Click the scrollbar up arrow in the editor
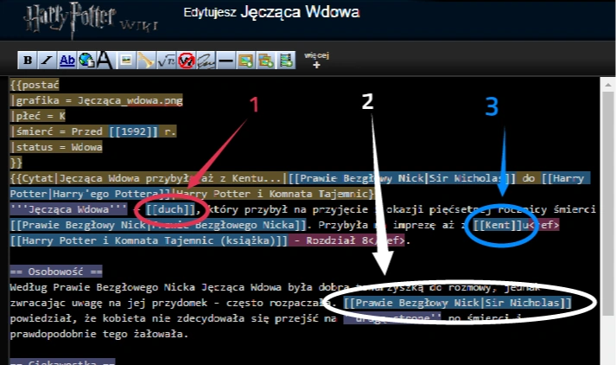616x365 pixels. [x=607, y=85]
